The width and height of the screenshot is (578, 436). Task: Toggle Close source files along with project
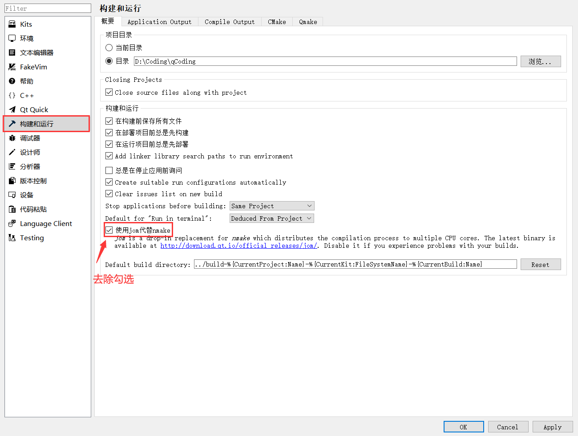109,92
